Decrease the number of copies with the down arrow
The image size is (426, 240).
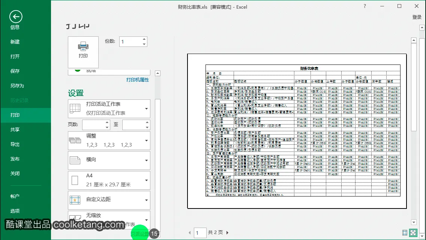click(x=144, y=44)
